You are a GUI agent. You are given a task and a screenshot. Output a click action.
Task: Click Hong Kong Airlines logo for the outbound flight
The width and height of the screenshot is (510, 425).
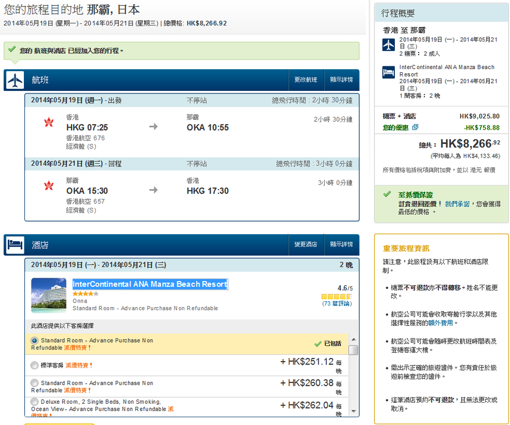pos(49,123)
